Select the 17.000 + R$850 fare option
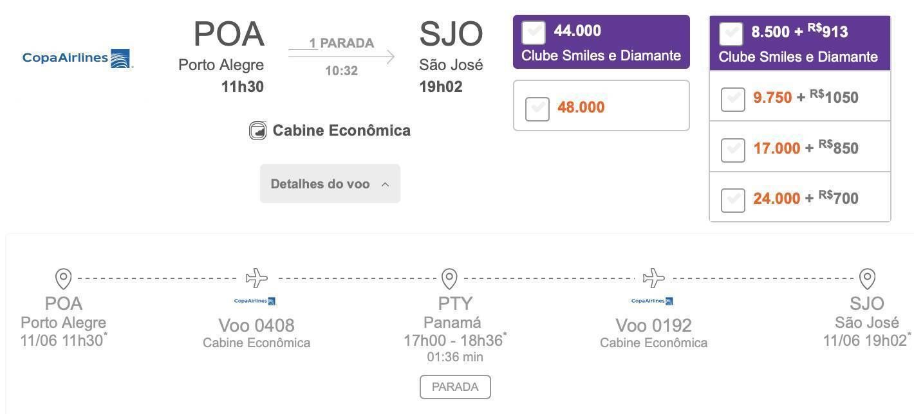This screenshot has width=914, height=414. (732, 149)
